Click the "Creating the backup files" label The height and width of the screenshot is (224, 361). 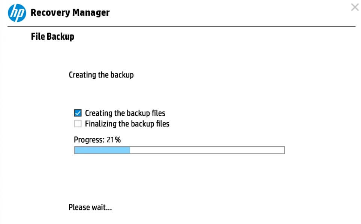(x=125, y=113)
